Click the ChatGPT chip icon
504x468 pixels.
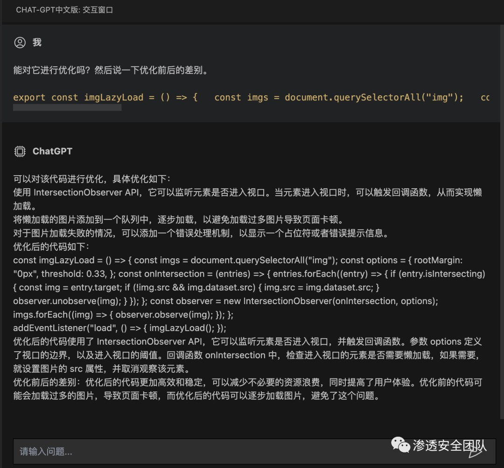(20, 151)
